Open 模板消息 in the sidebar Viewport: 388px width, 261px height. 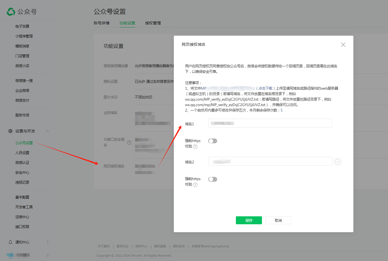(x=22, y=46)
